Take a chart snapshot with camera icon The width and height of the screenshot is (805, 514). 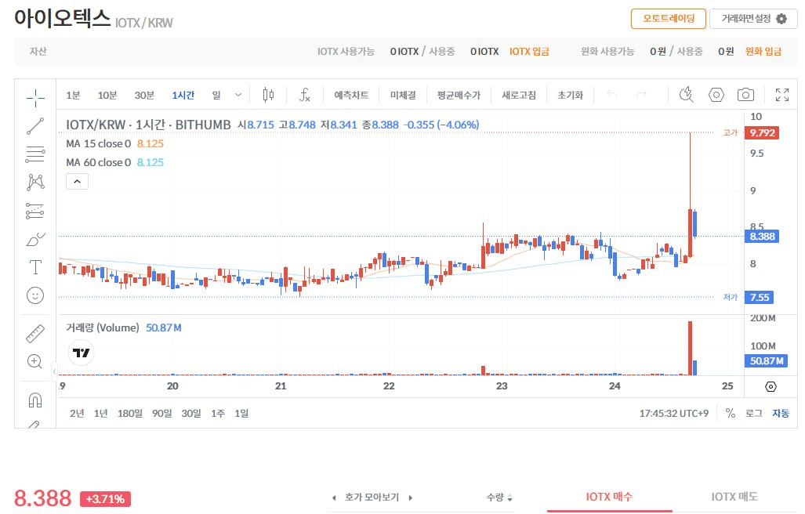point(745,95)
